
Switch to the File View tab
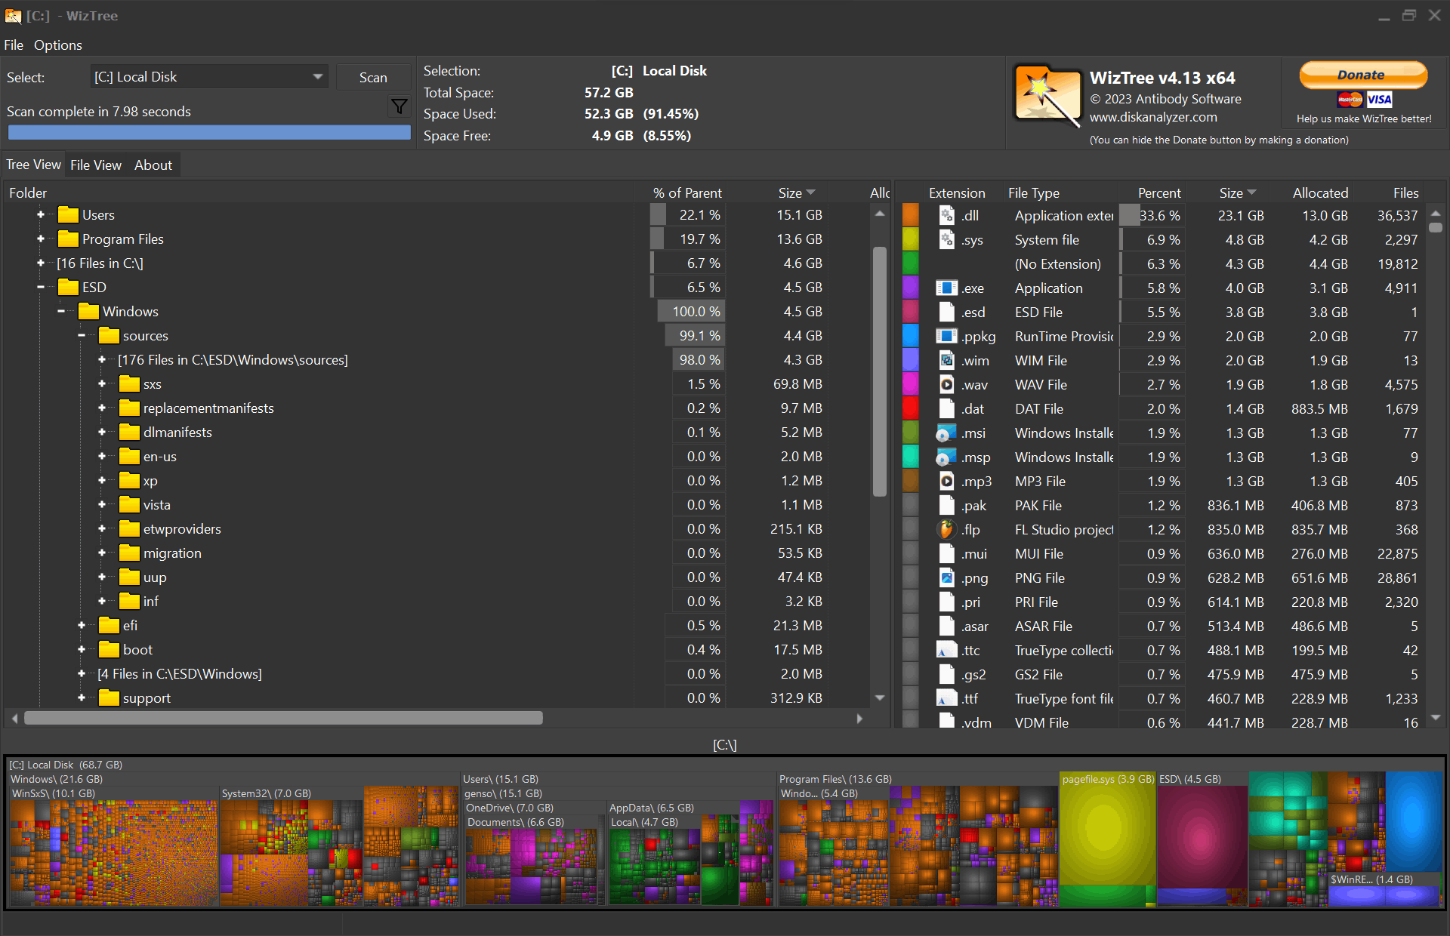point(96,165)
